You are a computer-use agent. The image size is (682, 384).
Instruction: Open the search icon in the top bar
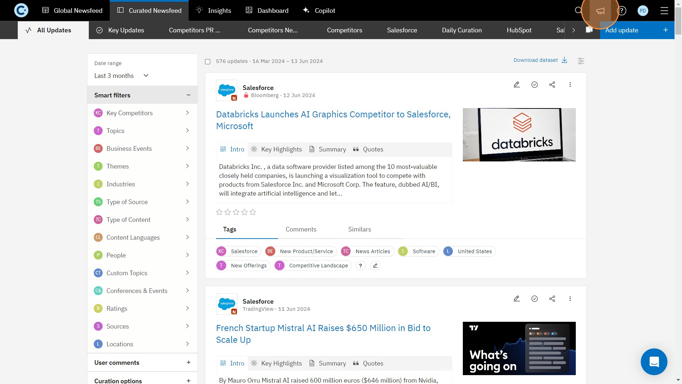(x=578, y=10)
